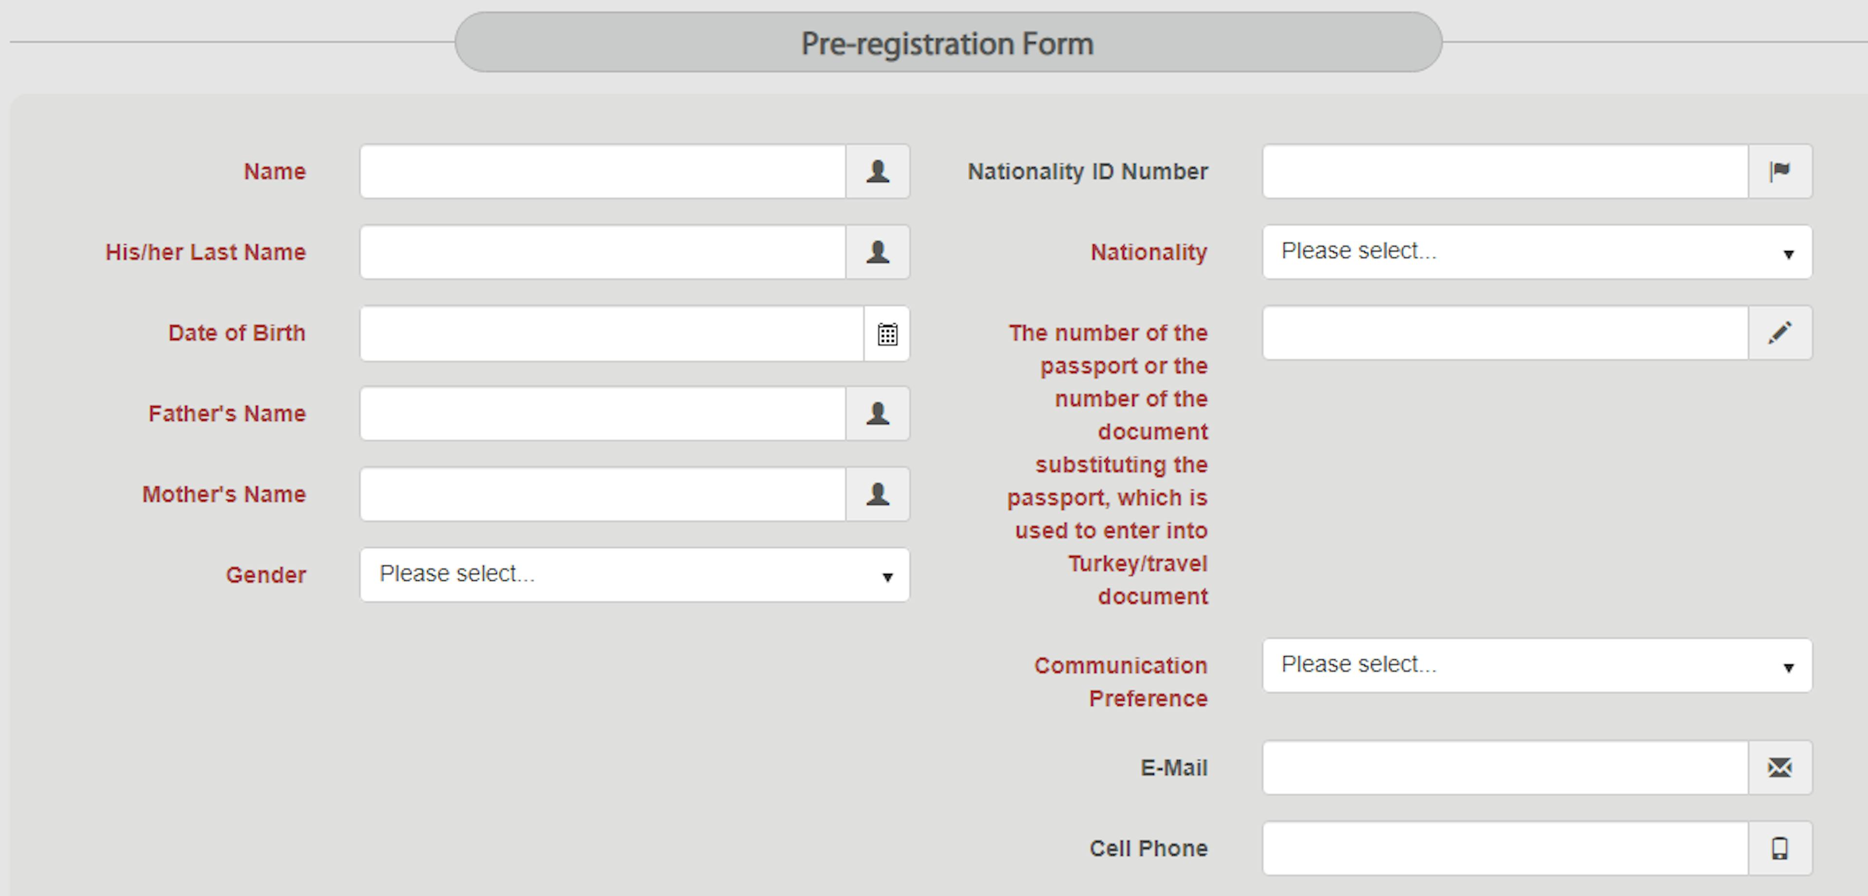Viewport: 1868px width, 896px height.
Task: Open the Gender dropdown
Action: point(634,575)
